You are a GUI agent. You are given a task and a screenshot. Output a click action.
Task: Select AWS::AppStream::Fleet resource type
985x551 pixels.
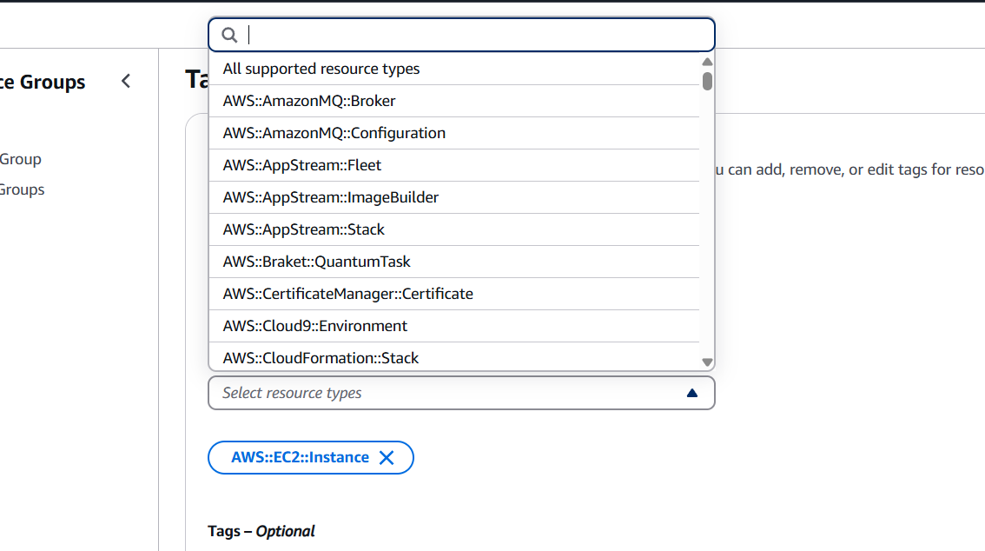pyautogui.click(x=453, y=165)
